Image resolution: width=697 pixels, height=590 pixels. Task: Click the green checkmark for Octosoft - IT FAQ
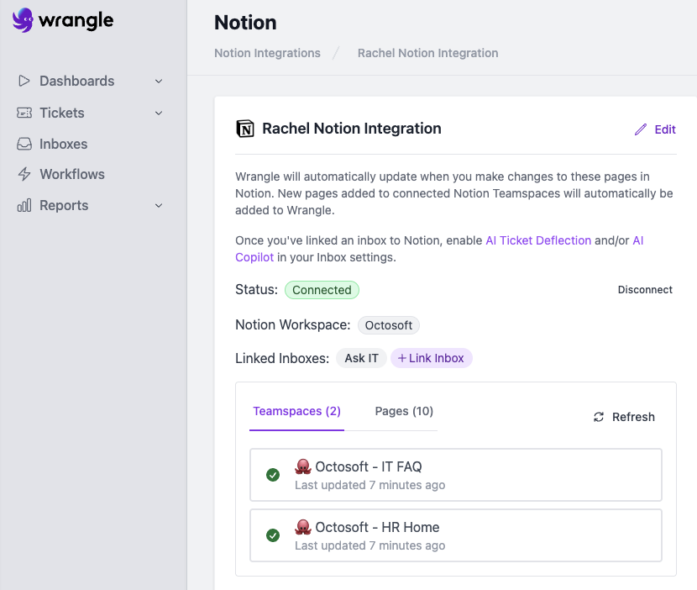point(273,475)
